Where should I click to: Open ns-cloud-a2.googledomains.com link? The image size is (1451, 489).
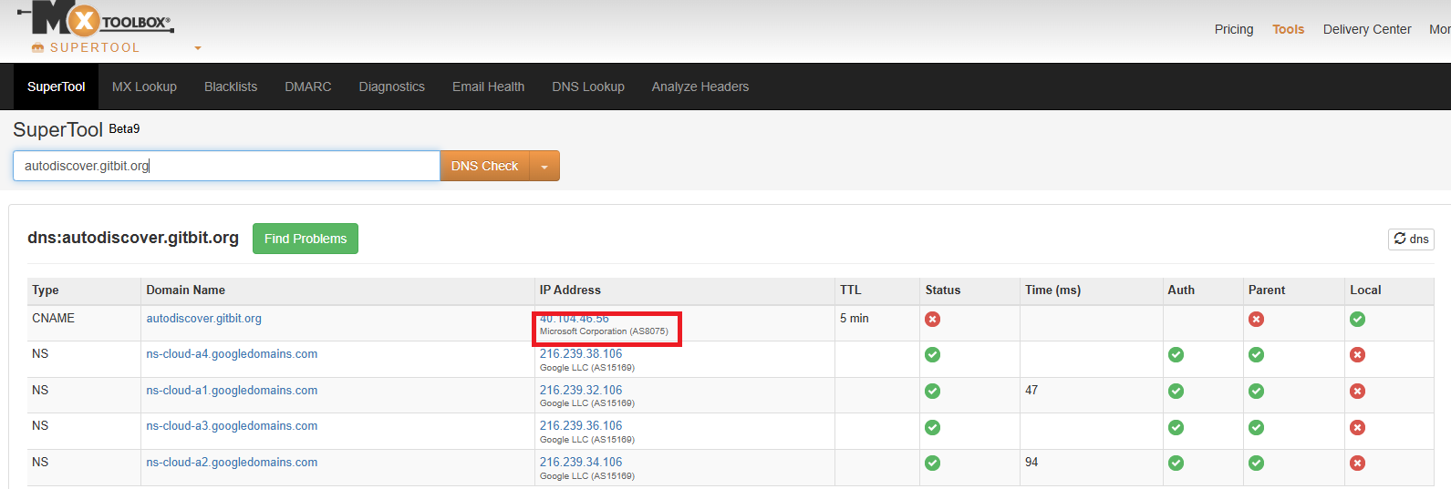point(232,462)
